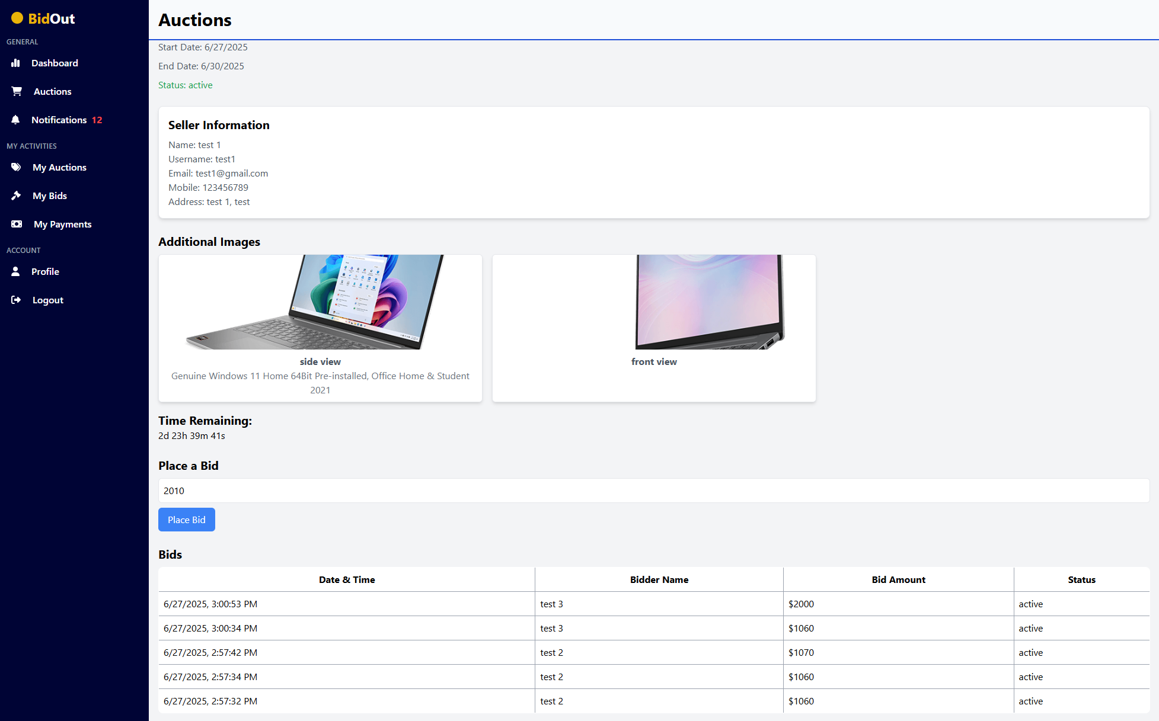Select the $2000 bid amount cell
Screen dimensions: 1159x721
click(899, 604)
